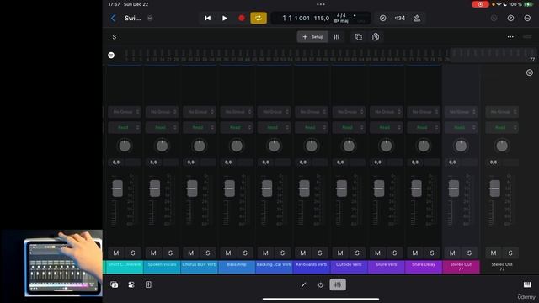Mute the Keyboards Verb channel
The height and width of the screenshot is (303, 539).
pyautogui.click(x=303, y=253)
